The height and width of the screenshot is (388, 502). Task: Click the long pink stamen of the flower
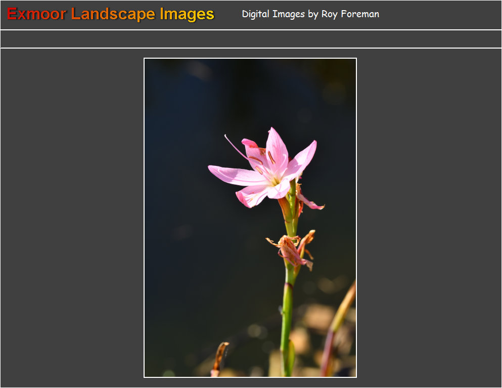pyautogui.click(x=235, y=146)
